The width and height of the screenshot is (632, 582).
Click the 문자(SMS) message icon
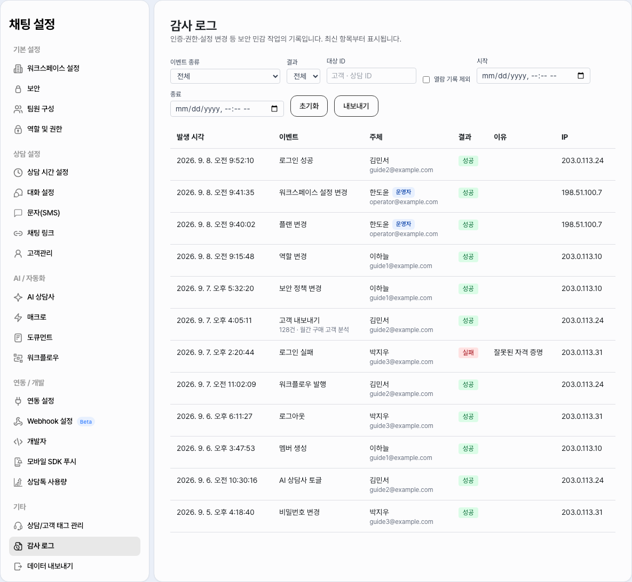(18, 213)
